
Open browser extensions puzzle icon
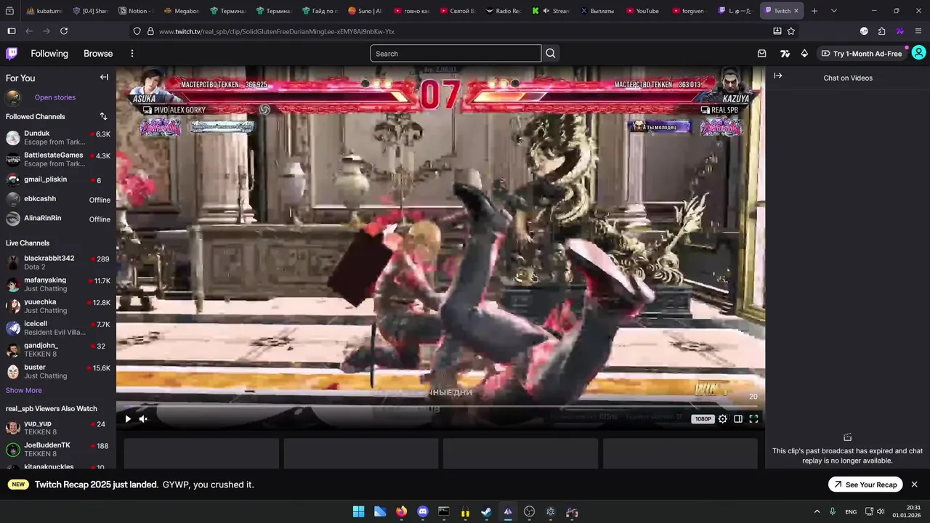881,31
